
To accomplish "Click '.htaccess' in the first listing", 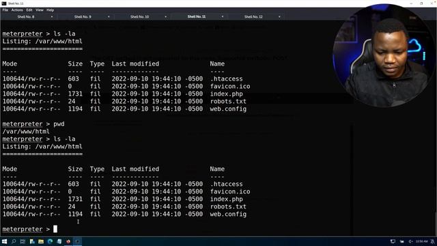I will pos(226,79).
